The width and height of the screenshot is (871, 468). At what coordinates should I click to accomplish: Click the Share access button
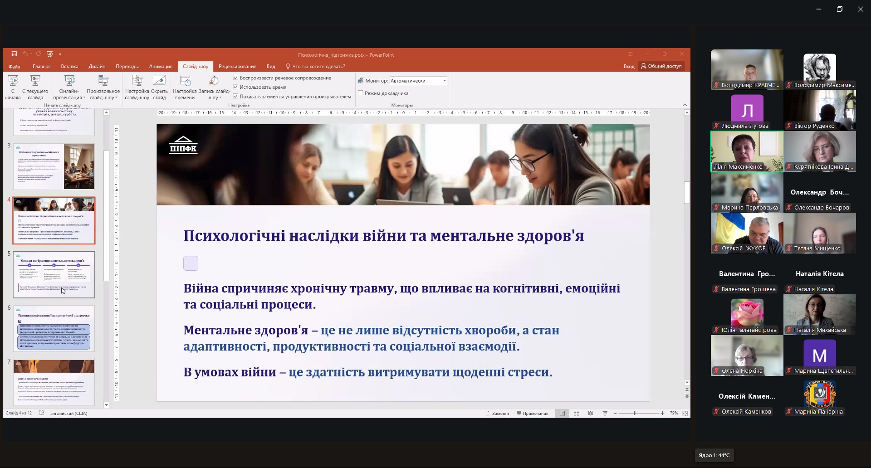pos(661,66)
